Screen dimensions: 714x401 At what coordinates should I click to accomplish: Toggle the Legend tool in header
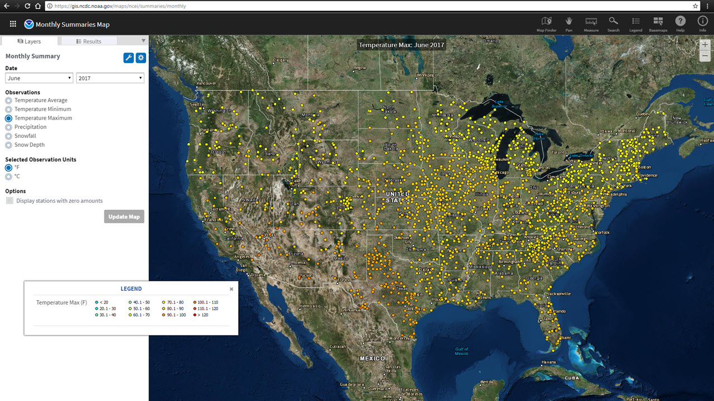636,23
